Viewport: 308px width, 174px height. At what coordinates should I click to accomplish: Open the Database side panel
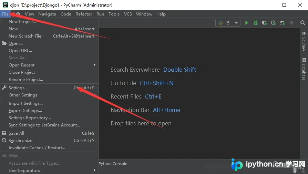[x=304, y=69]
